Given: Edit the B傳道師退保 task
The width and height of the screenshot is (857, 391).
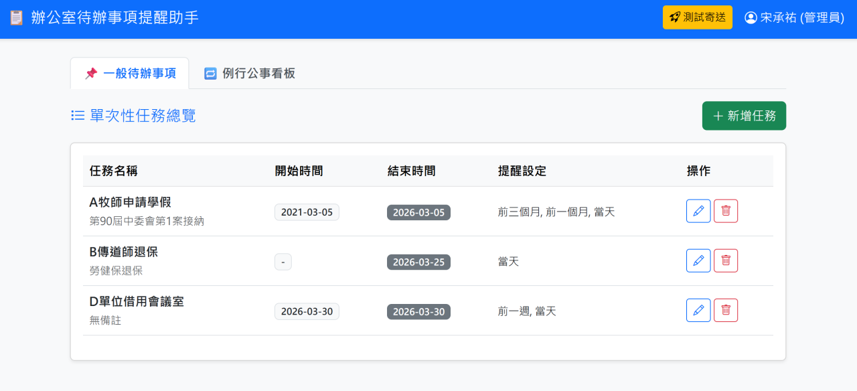Looking at the screenshot, I should coord(698,260).
